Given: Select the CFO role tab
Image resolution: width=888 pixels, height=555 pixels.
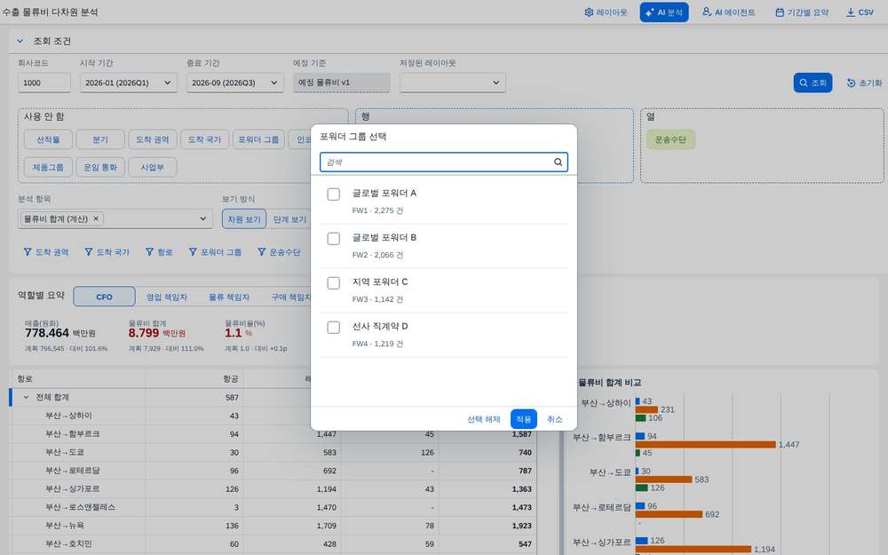Looking at the screenshot, I should pyautogui.click(x=104, y=297).
